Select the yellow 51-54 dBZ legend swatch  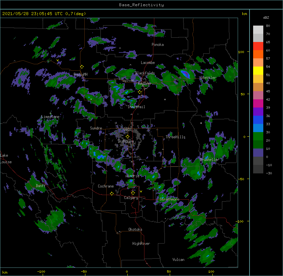click(x=258, y=70)
